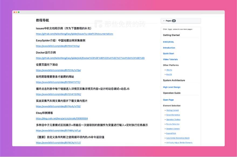The width and height of the screenshot is (237, 157).
Task: Click the 【重要】自定义条件判断 heading
Action: click(x=70, y=137)
